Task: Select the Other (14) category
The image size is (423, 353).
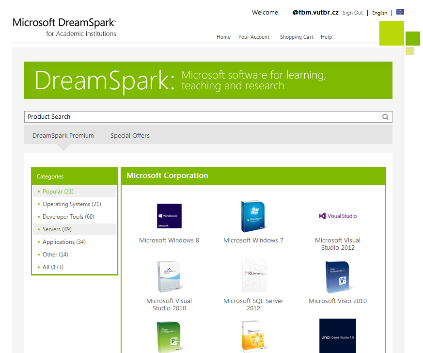Action: [75, 255]
